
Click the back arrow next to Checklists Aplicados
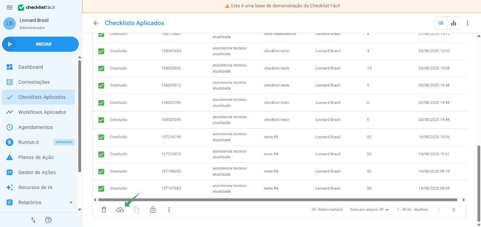point(96,23)
